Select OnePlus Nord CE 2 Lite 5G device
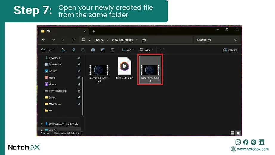This screenshot has height=155, width=275. coord(63,124)
